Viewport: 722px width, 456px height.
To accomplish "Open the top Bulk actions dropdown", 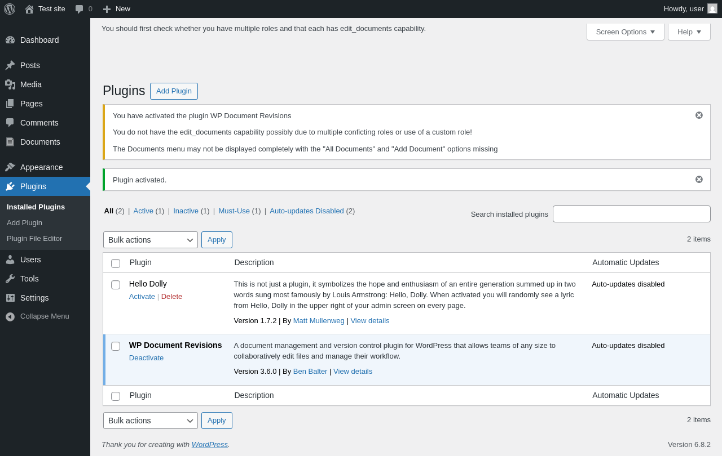I will [151, 240].
